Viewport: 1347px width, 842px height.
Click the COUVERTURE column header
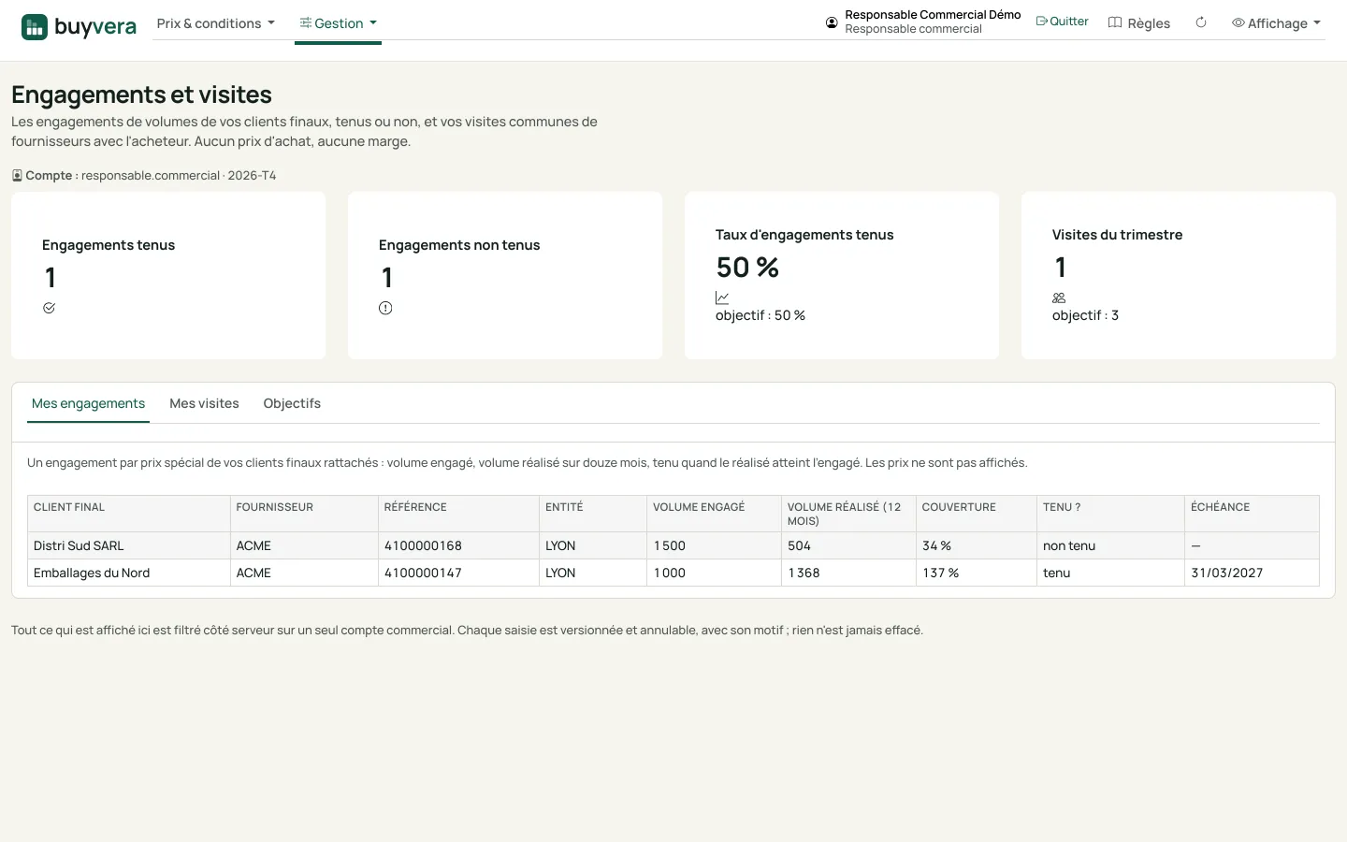(977, 514)
